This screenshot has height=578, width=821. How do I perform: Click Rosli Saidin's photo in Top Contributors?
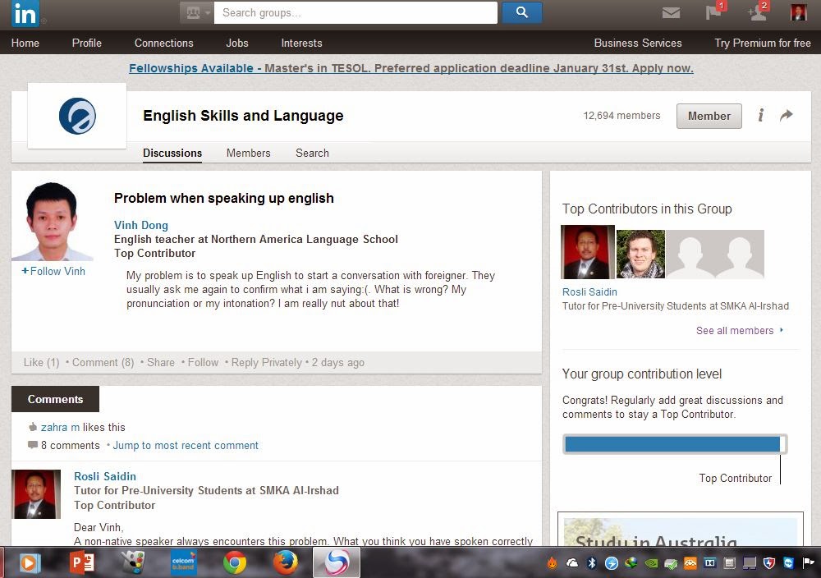point(588,252)
